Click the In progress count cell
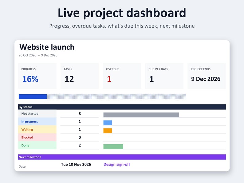The image size is (244, 183). pos(80,122)
